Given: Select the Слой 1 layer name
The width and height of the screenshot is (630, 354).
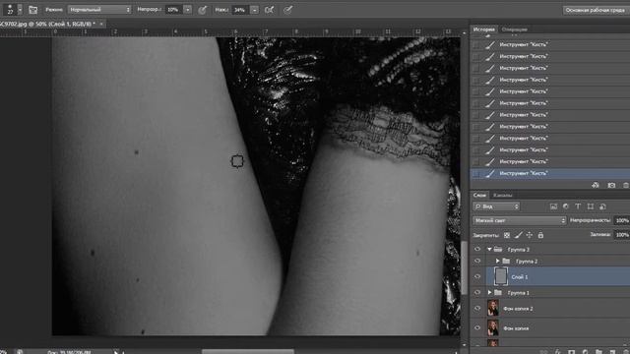Looking at the screenshot, I should tap(520, 277).
